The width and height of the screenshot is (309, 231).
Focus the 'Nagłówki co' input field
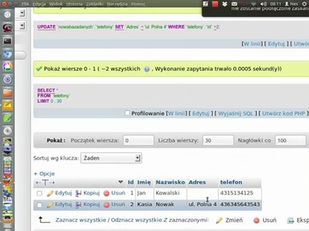(290, 141)
